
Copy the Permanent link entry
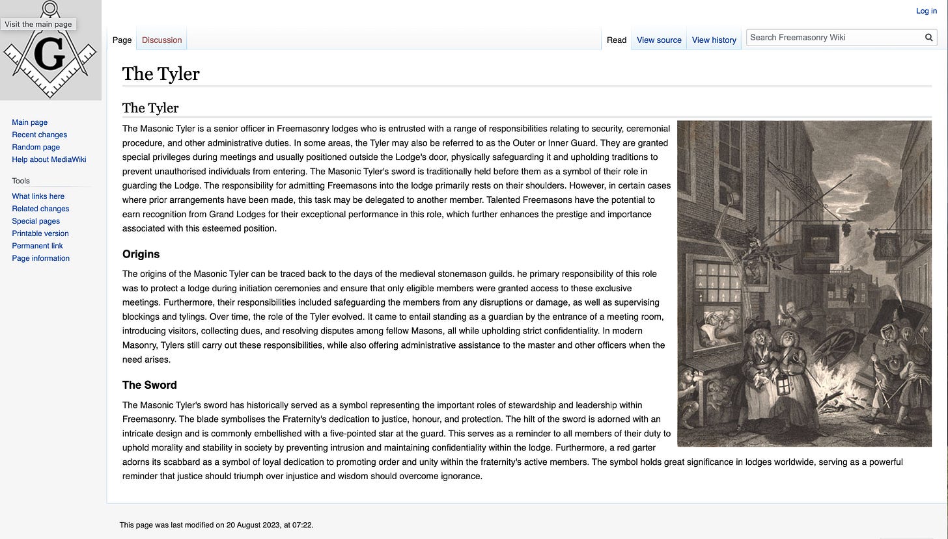pyautogui.click(x=38, y=246)
